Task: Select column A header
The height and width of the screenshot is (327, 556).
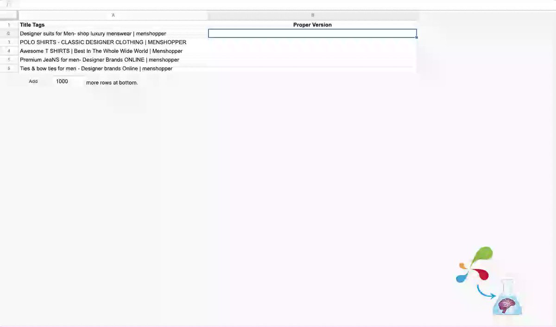Action: coord(113,16)
